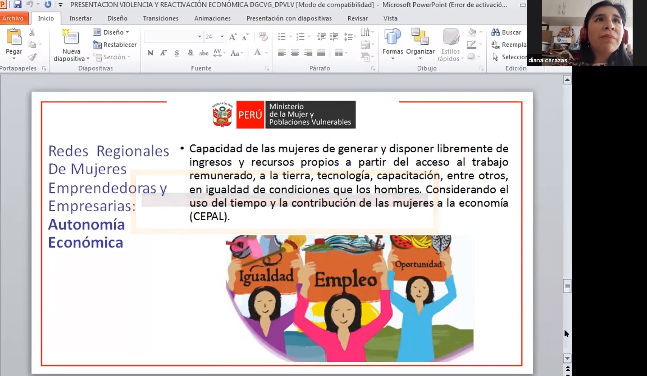Toggle bold (N) formatting

pos(151,53)
